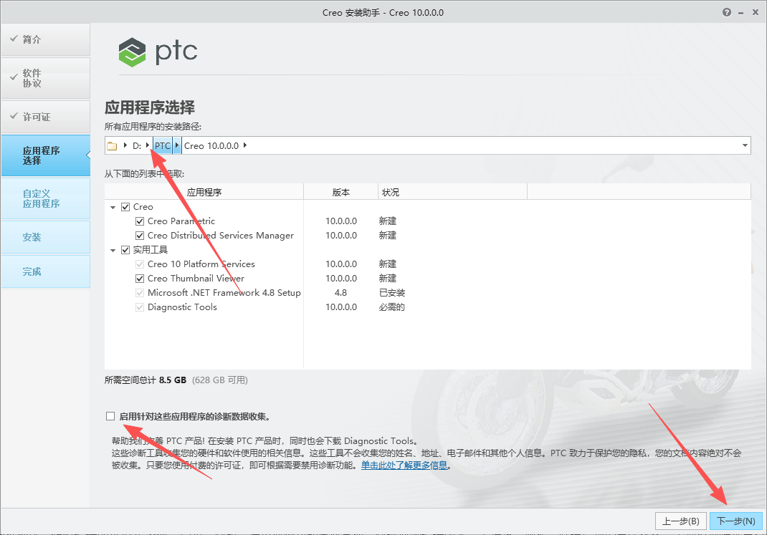Click the PTC breadcrumb arrow
This screenshot has width=767, height=535.
(x=176, y=145)
